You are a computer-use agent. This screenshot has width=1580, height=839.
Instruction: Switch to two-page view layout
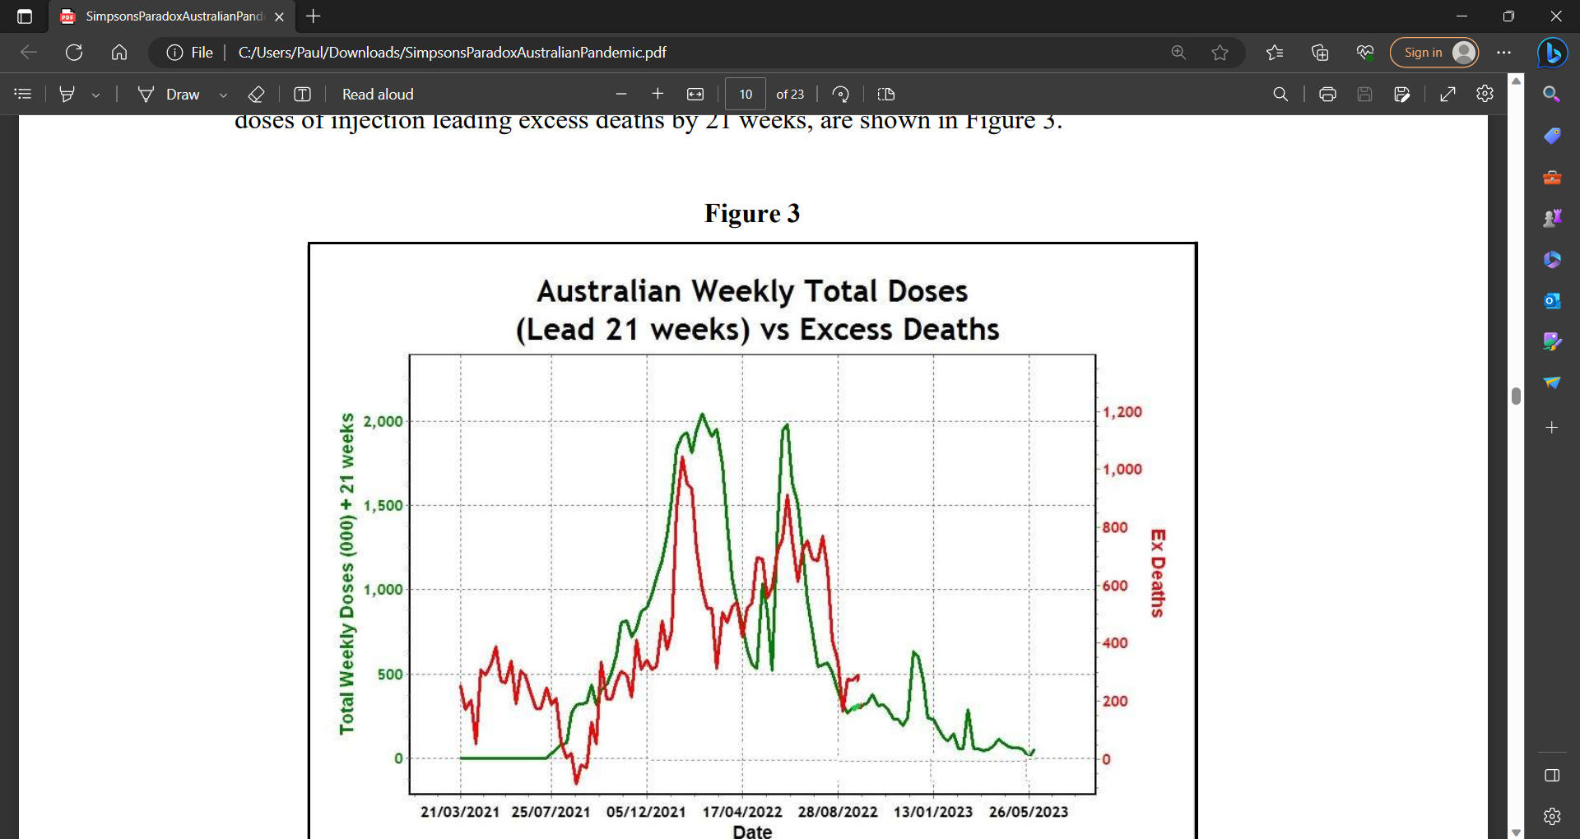point(885,94)
